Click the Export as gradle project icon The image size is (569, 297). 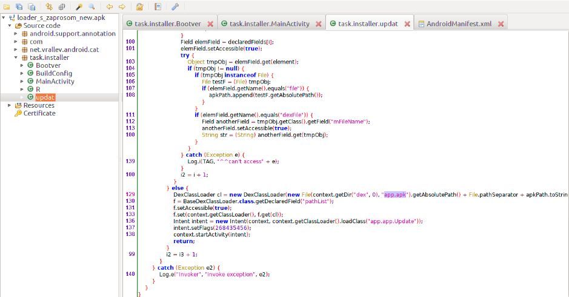(x=32, y=7)
